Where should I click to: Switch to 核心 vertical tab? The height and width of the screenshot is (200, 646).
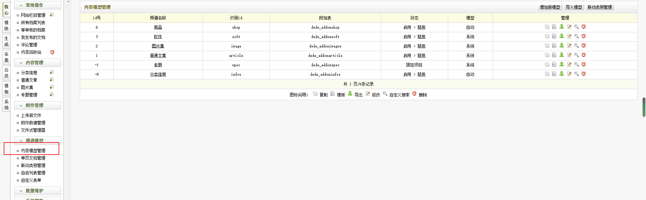point(6,10)
